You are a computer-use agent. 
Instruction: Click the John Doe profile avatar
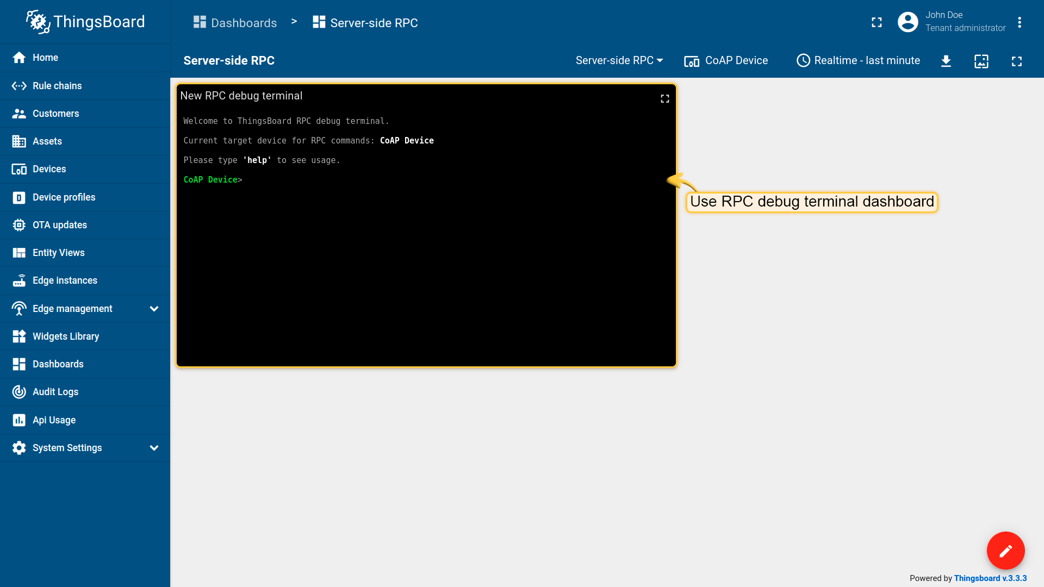pos(908,22)
